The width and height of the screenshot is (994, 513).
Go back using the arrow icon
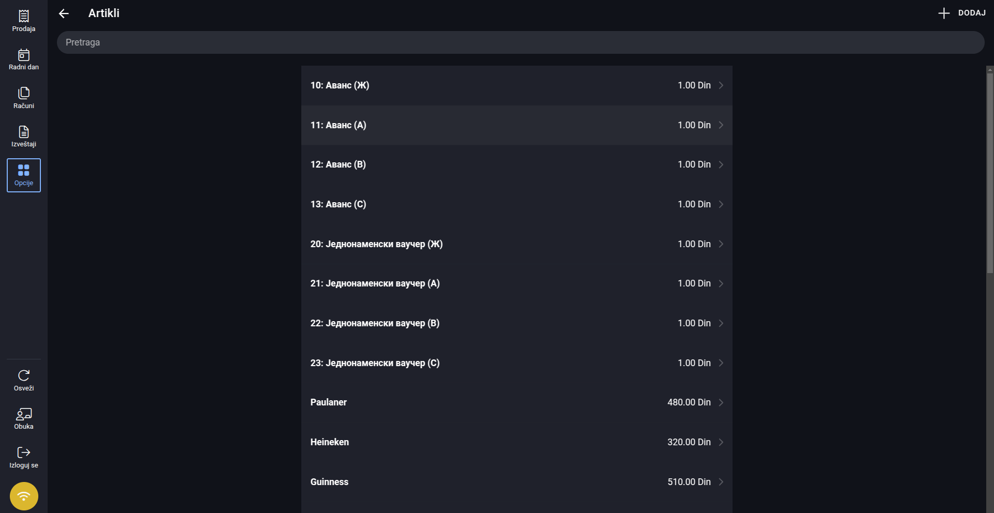(64, 13)
